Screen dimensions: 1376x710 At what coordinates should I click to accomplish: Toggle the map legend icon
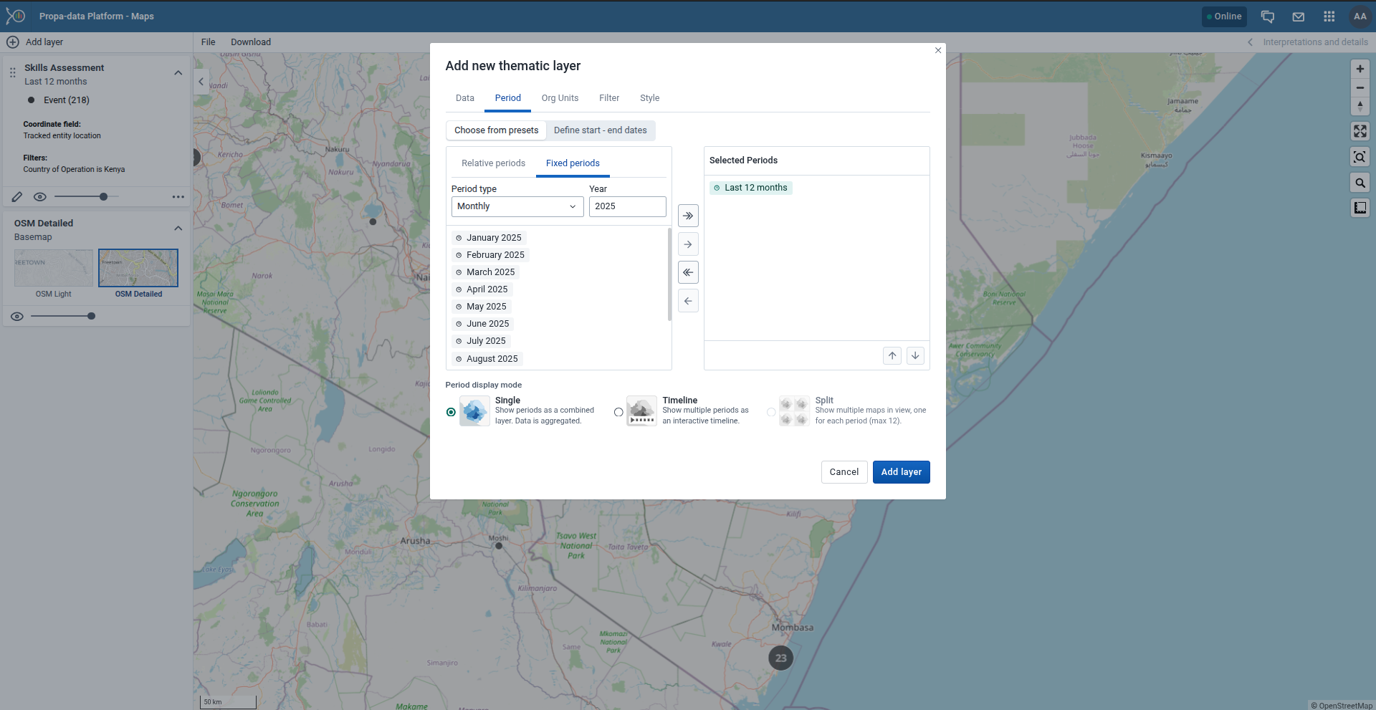click(1360, 208)
